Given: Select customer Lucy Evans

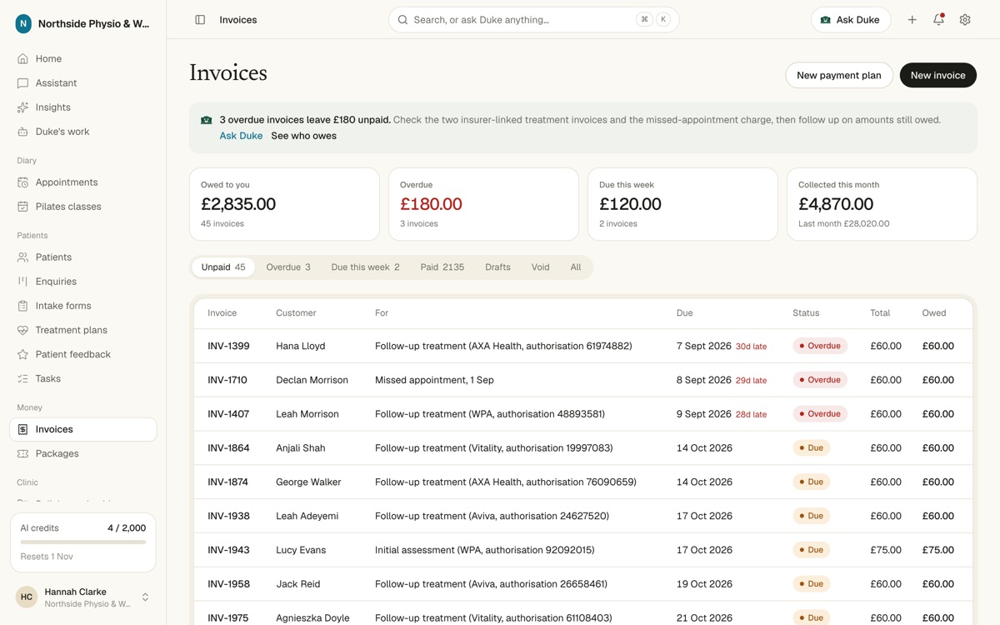Looking at the screenshot, I should pos(301,550).
